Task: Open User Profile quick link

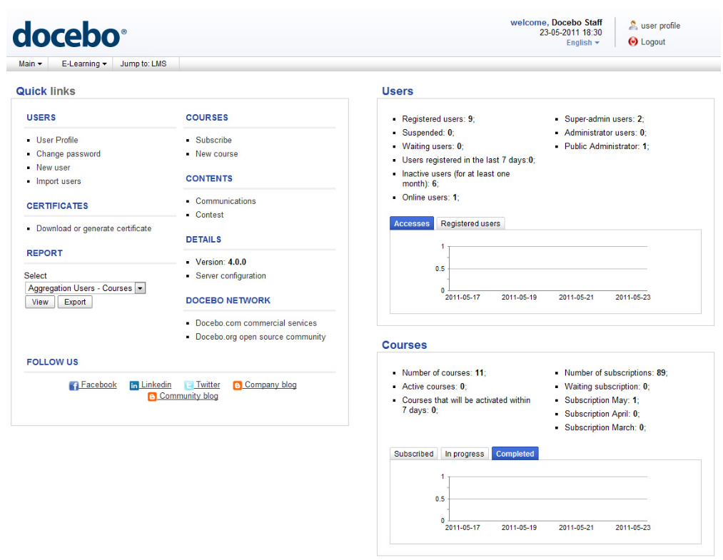Action: [x=57, y=140]
